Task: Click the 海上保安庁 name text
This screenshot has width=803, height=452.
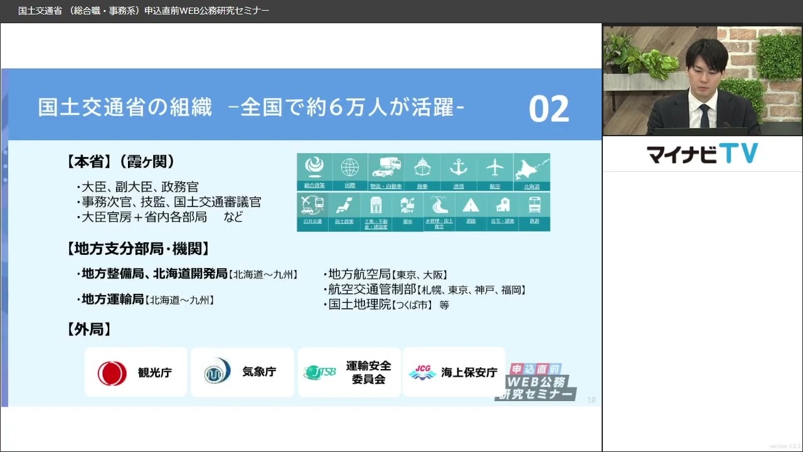Action: point(469,373)
